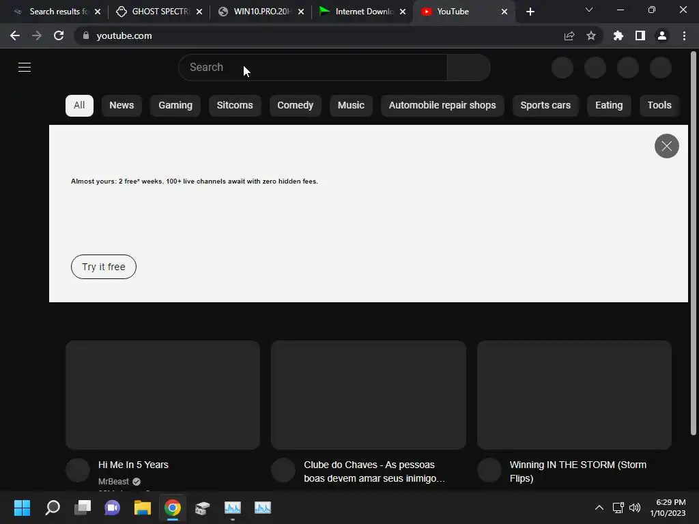Open the Clube do Chaves video thumbnail
The height and width of the screenshot is (524, 699).
tap(368, 395)
